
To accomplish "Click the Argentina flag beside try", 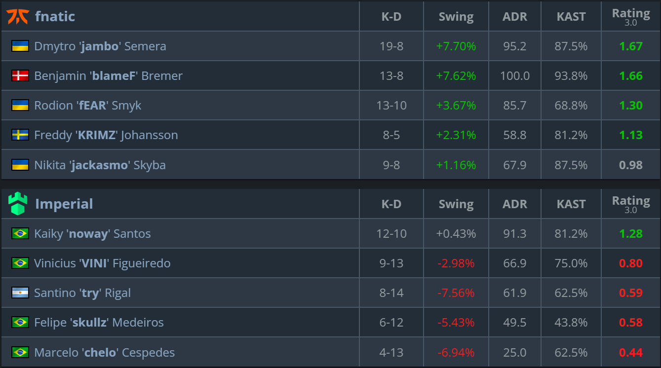I will click(20, 293).
